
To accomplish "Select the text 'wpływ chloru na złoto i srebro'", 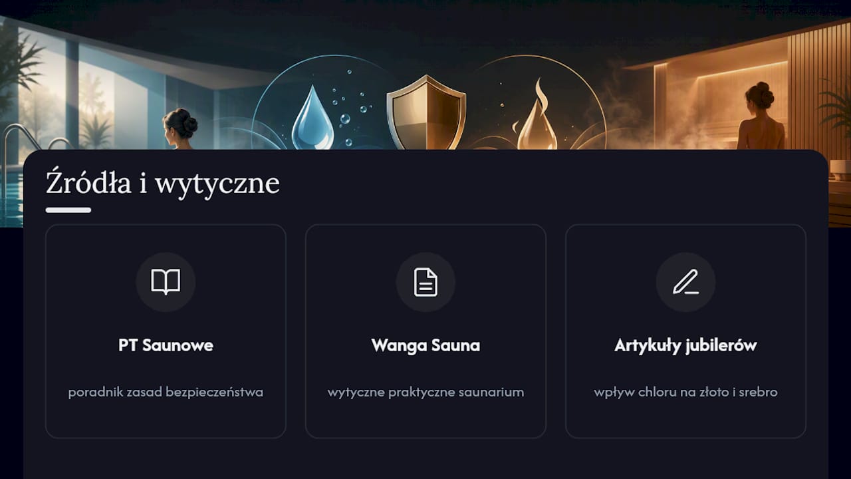I will click(685, 392).
